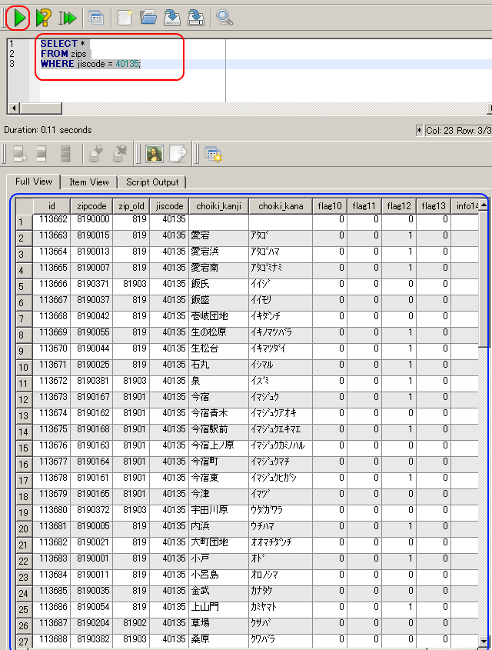
Task: Click the new results window icon
Action: coord(214,154)
